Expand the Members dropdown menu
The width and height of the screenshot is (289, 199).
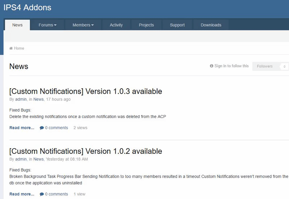pyautogui.click(x=83, y=25)
